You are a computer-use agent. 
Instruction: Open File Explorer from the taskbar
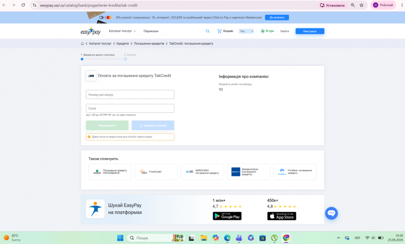(x=204, y=238)
